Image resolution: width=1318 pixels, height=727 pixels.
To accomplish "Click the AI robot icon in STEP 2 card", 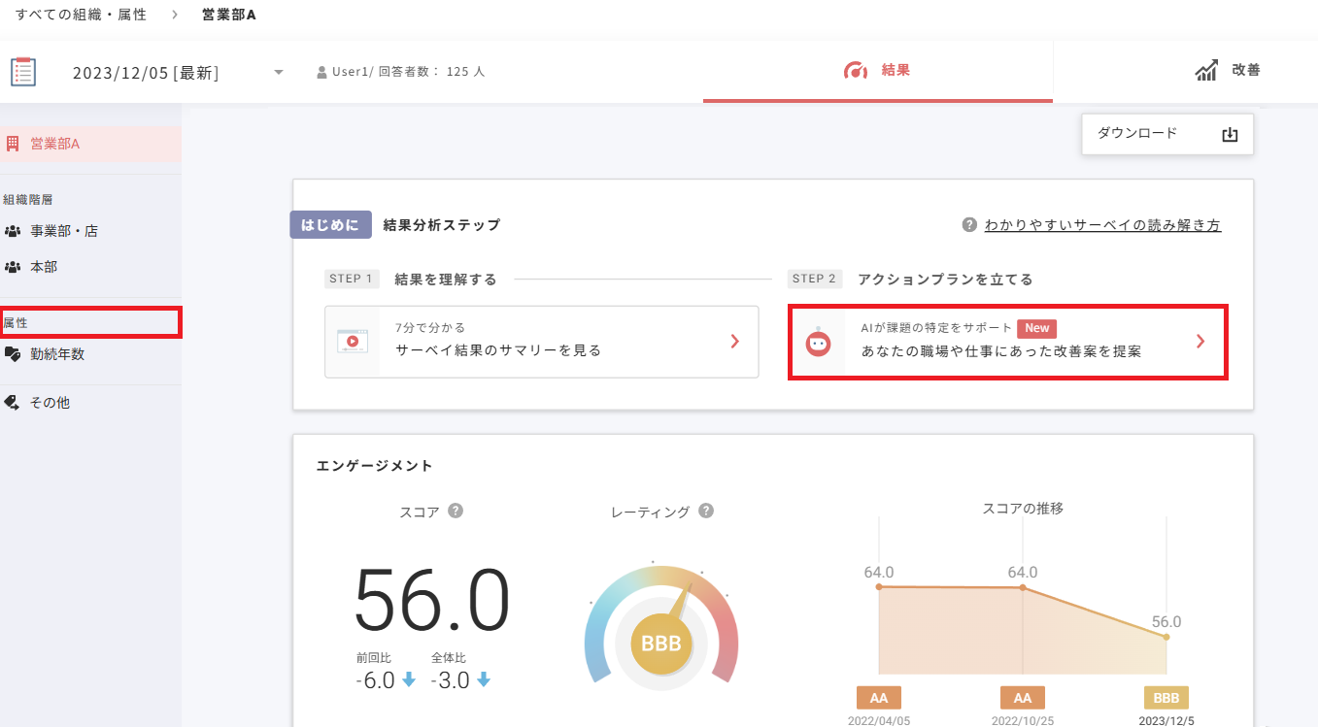I will point(817,342).
